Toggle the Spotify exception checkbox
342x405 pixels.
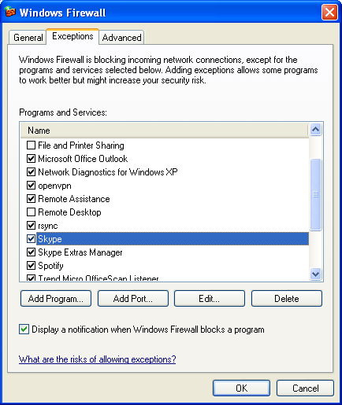click(x=31, y=266)
